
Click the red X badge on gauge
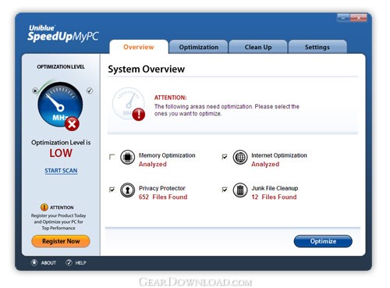(72, 123)
